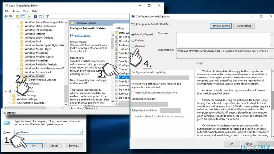Check Install during automatic maintenance
Screen dimensions: 274x154
point(133,93)
